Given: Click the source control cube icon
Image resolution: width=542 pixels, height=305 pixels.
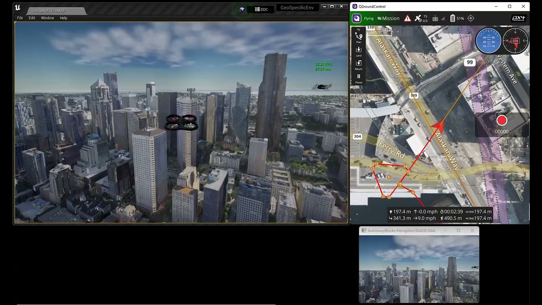Looking at the screenshot, I should pos(242,9).
